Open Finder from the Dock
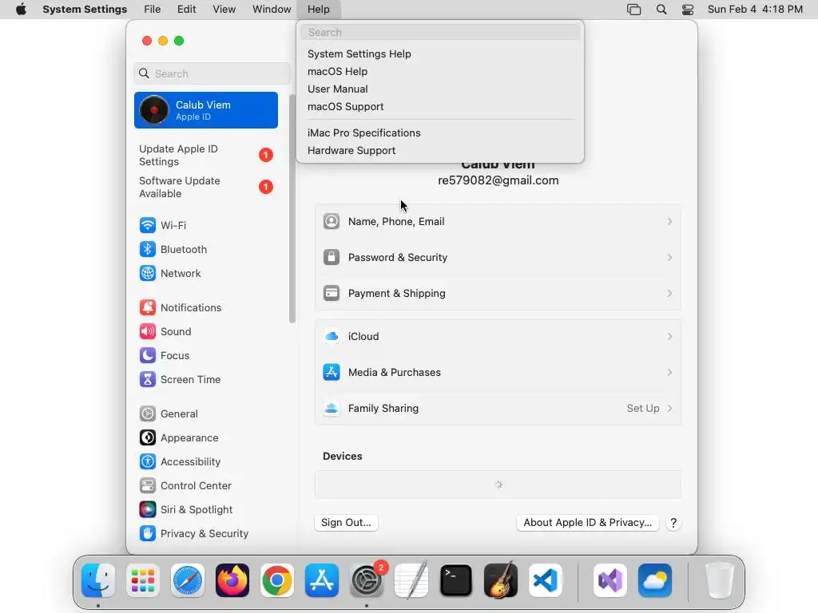818x613 pixels. point(98,580)
